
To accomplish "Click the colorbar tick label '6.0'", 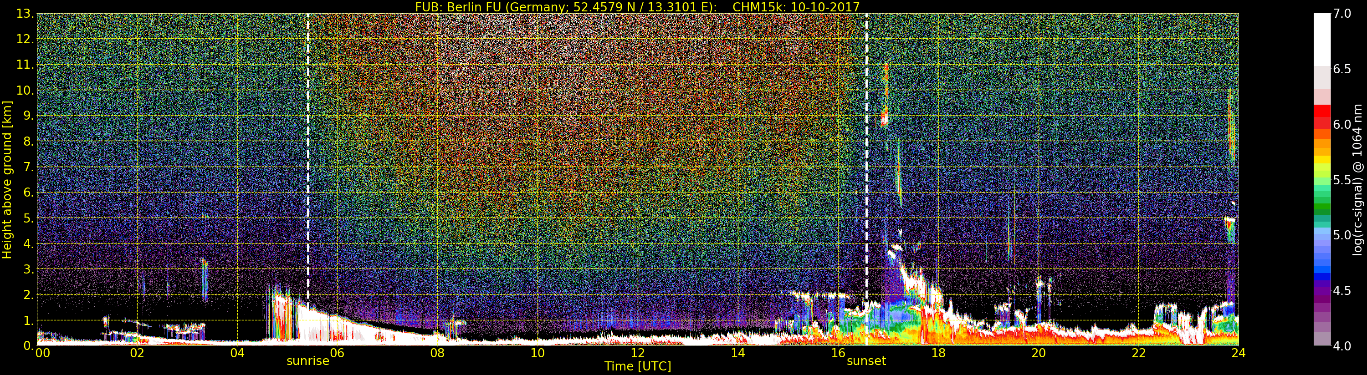I will click(1342, 124).
